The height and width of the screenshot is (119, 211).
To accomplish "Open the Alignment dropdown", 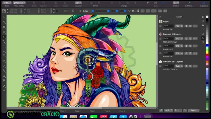I will (78, 3).
